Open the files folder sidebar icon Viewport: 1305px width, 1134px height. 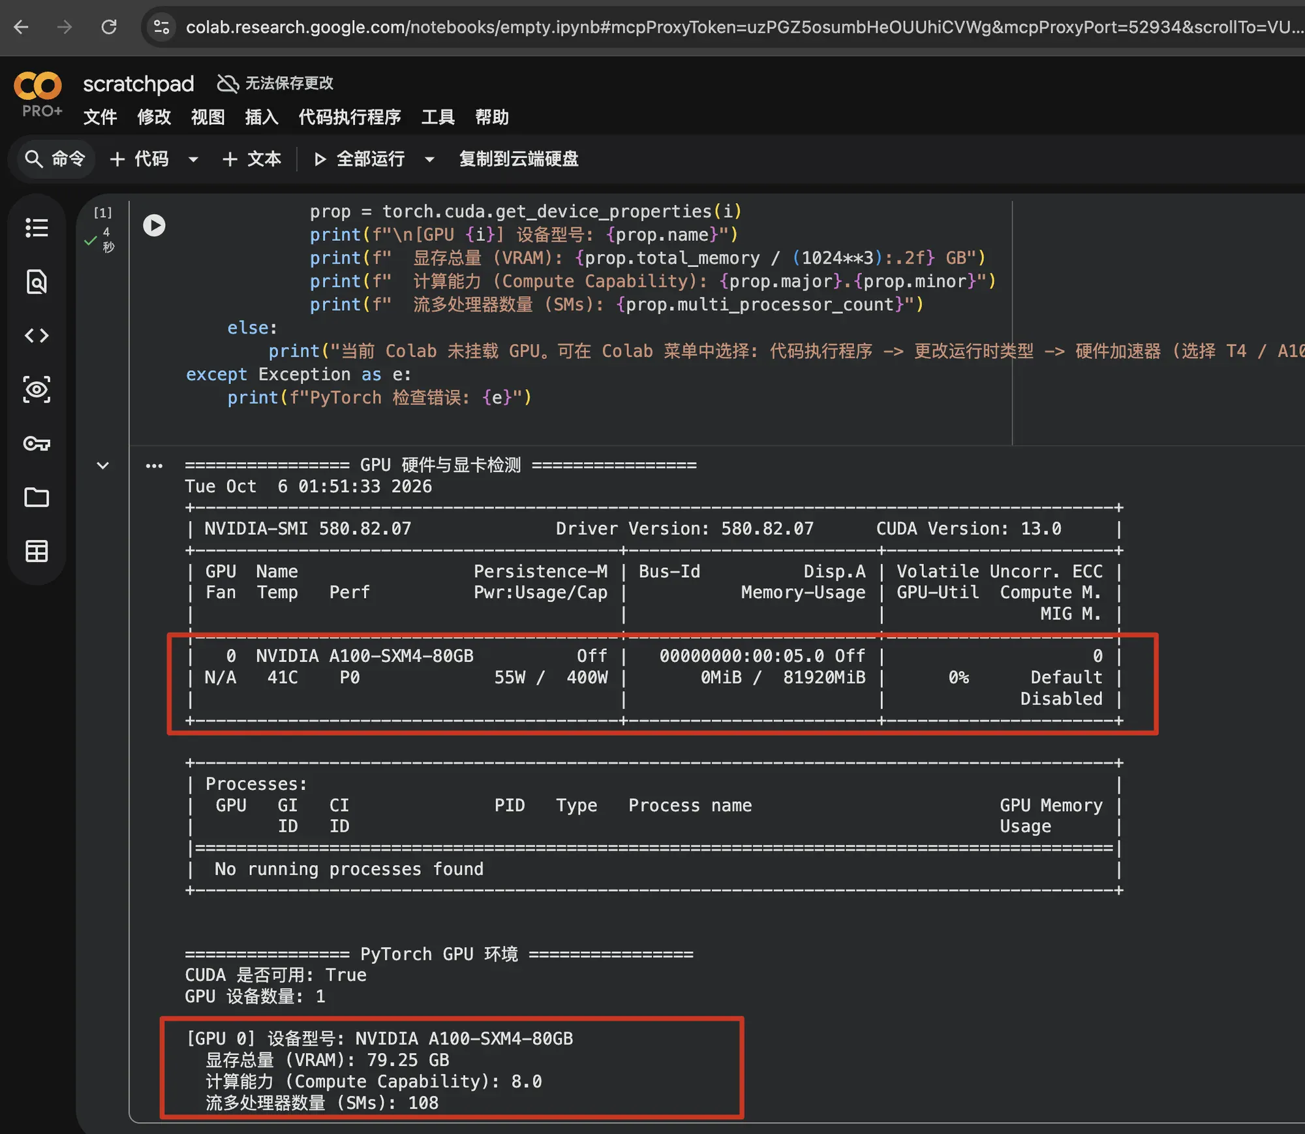click(37, 497)
